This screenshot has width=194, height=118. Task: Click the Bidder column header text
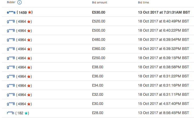pos(11,2)
